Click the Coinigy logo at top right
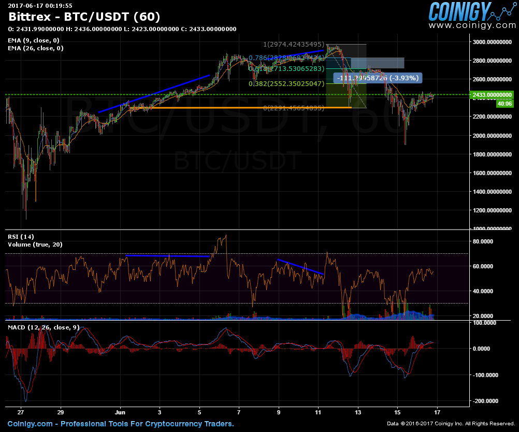 (x=472, y=11)
